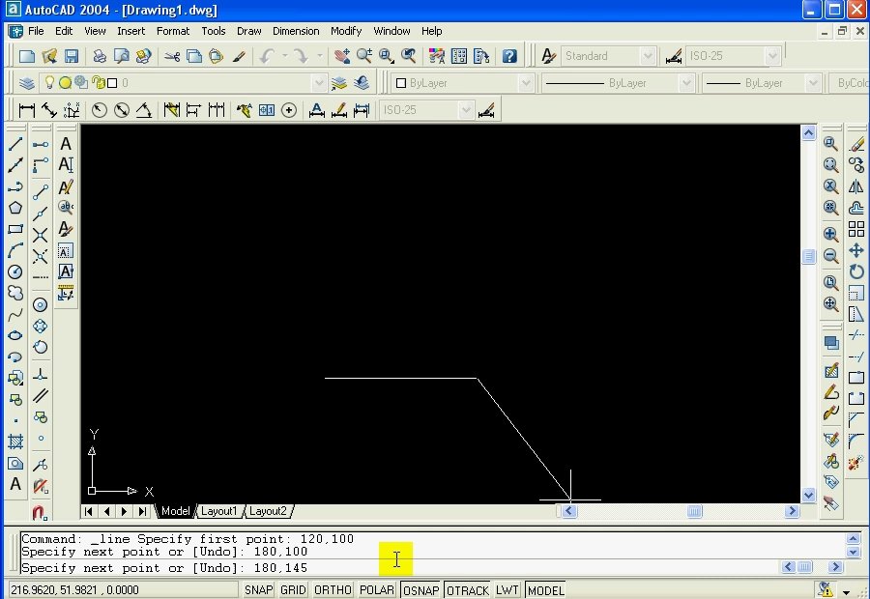Open the ByLayer linetype dropdown
The image size is (870, 599).
[x=686, y=83]
